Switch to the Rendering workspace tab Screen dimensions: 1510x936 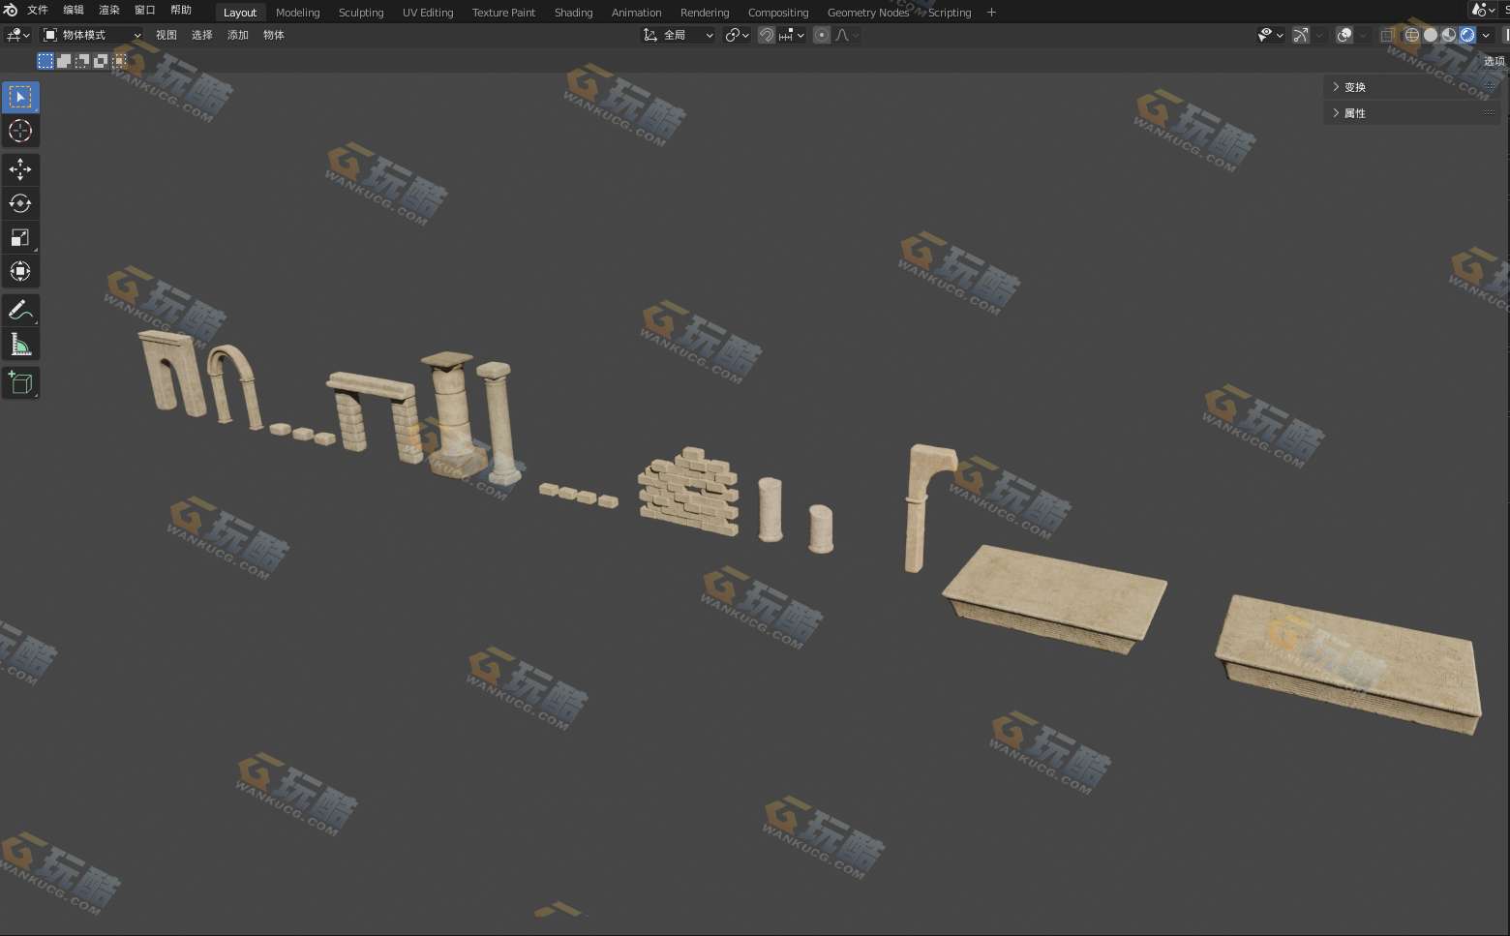[705, 13]
